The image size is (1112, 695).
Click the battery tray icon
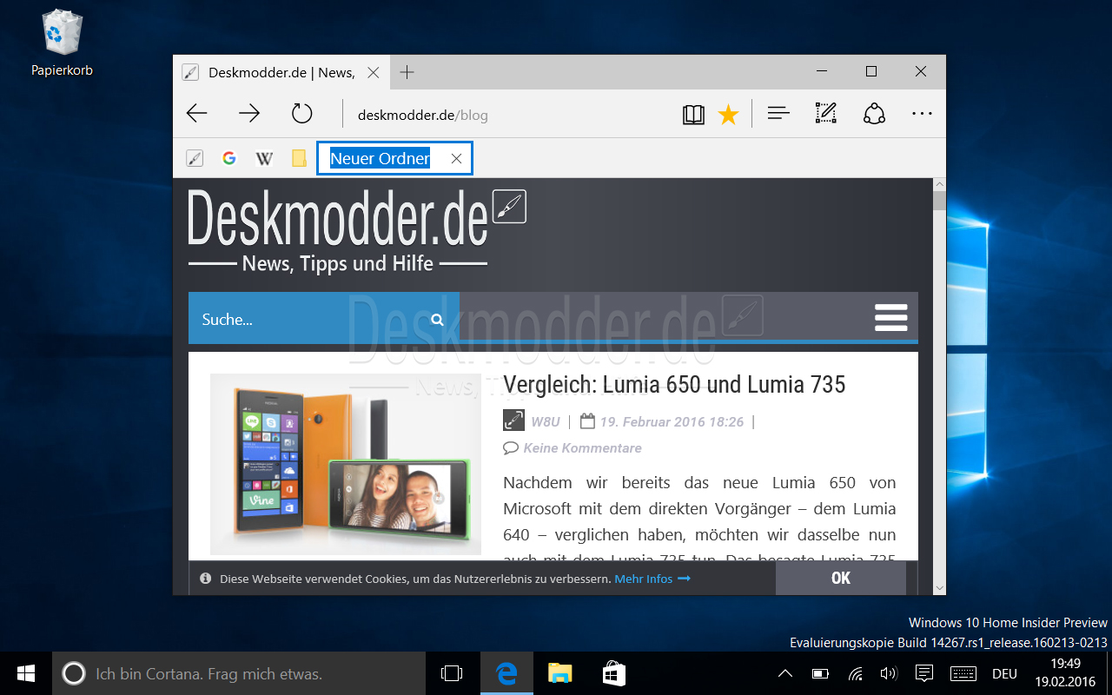(x=820, y=673)
